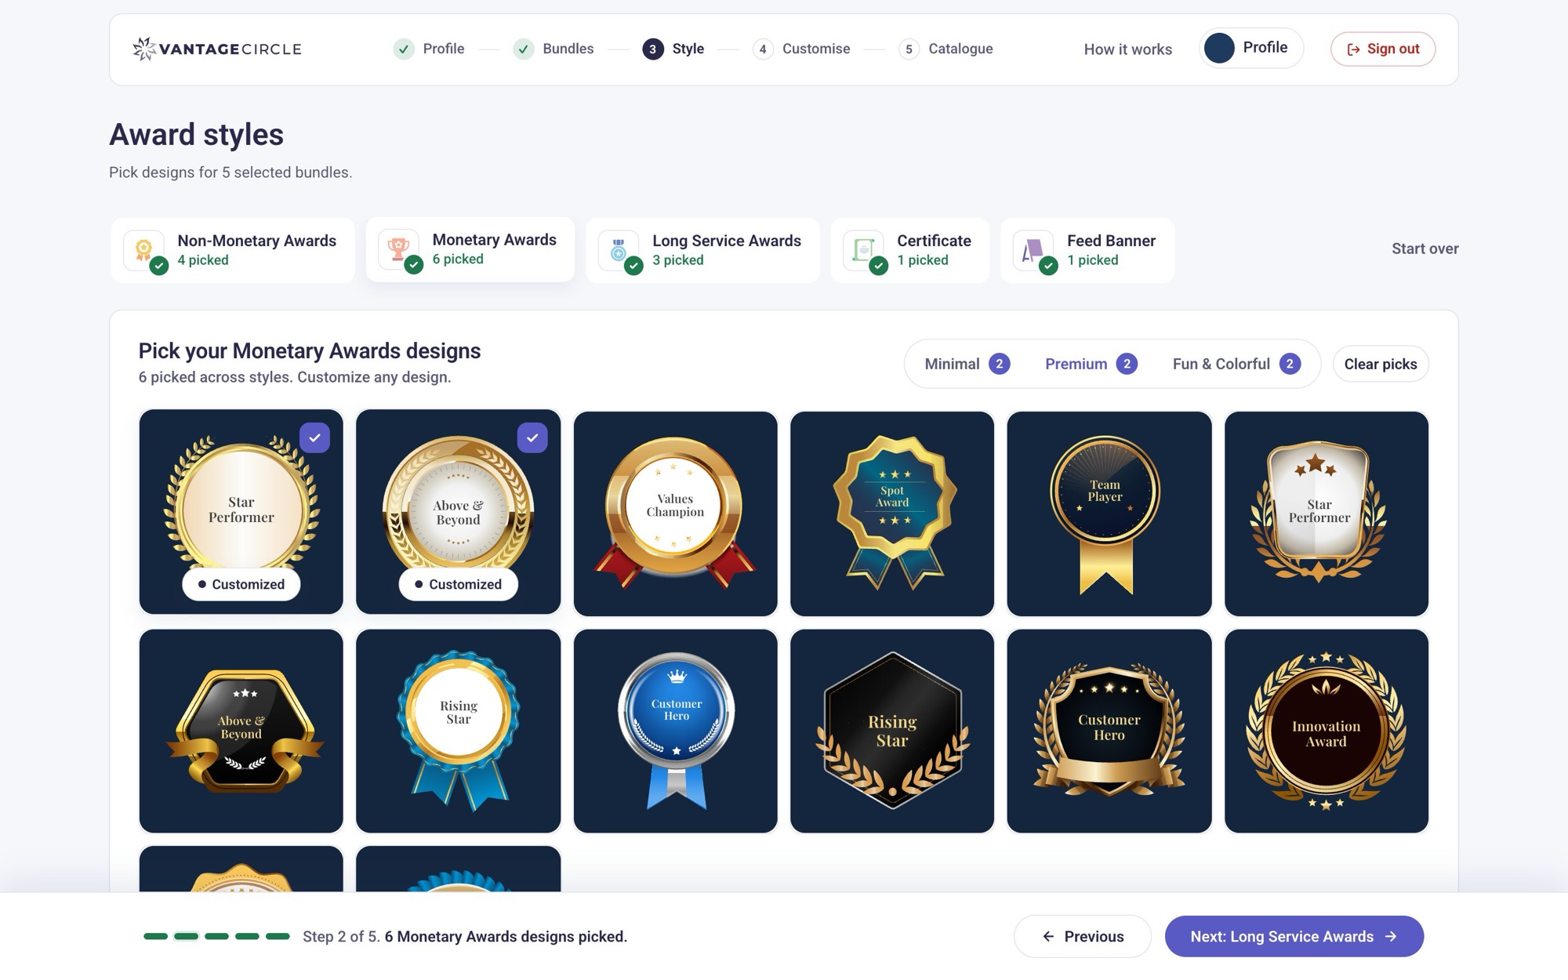
Task: Select the Feed Banner bundle tab
Action: (1087, 250)
